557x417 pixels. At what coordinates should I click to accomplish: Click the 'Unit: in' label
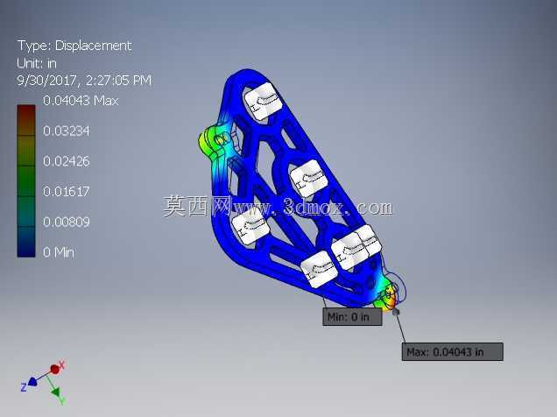[37, 63]
